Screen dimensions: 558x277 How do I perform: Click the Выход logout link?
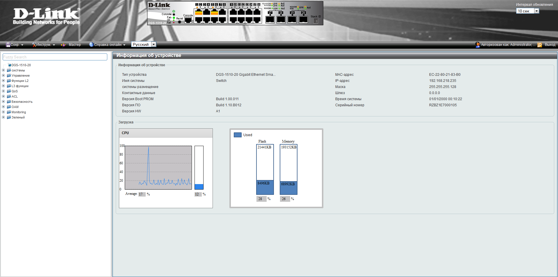550,45
